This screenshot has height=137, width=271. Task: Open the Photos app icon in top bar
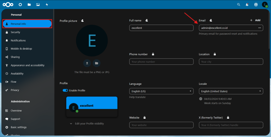[38, 4]
